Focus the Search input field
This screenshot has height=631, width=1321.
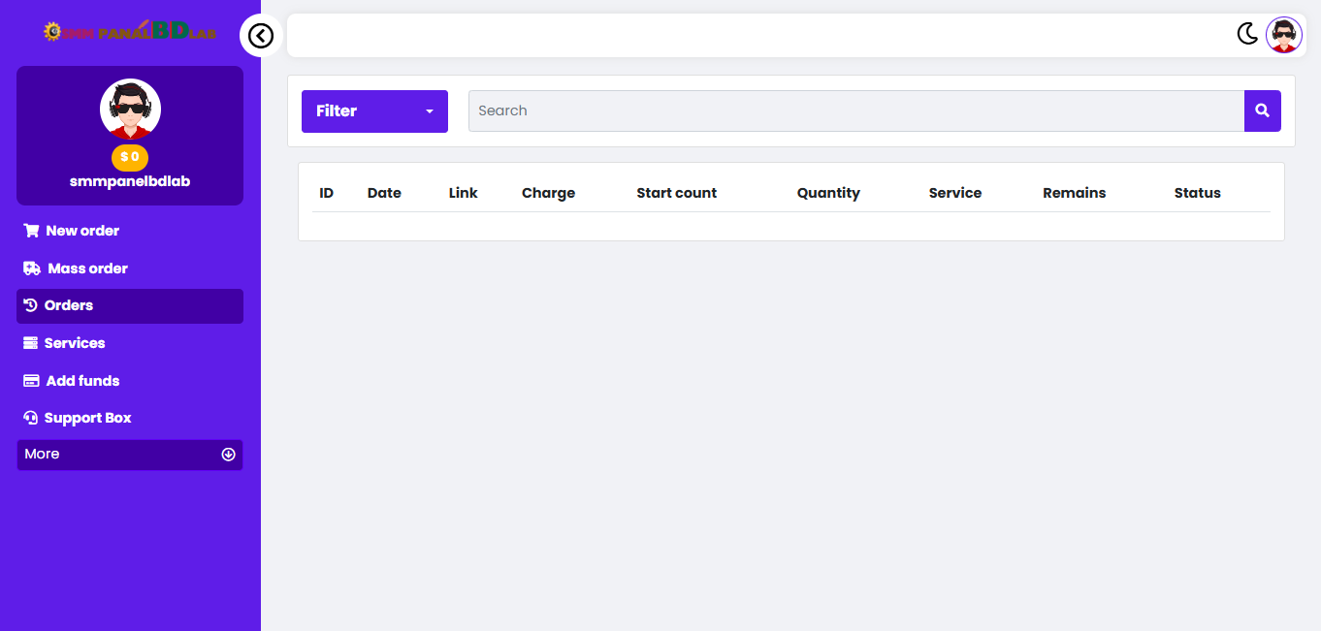[x=855, y=111]
